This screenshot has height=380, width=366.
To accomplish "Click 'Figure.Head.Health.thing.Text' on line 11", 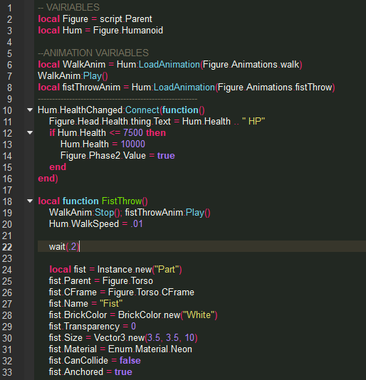I will tap(110, 122).
